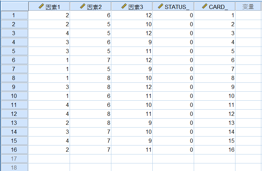Click STATUS_ cell in row 1
Screen dimensions: 262x171
pos(173,16)
